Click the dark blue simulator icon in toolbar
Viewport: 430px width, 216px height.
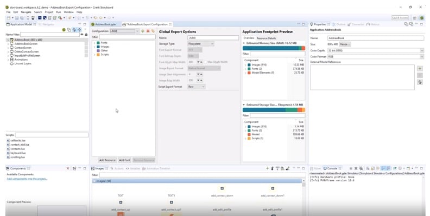coord(40,18)
